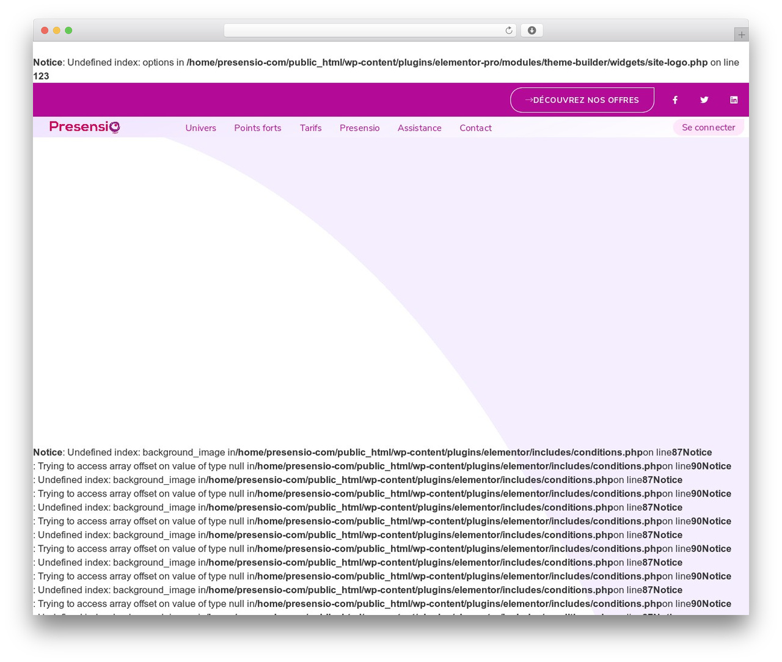Viewport: 782px width, 662px height.
Task: Reload the page using refresh icon
Action: pos(508,31)
